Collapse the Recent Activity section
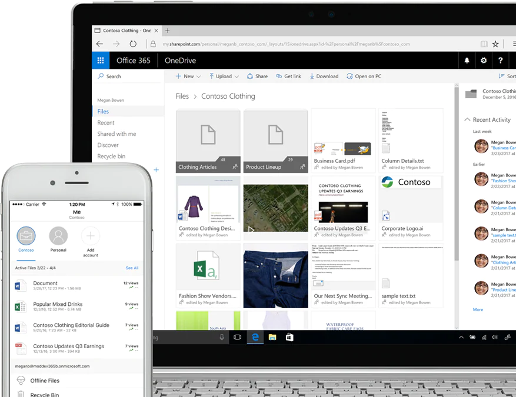Screen dimensions: 516x397 click(x=468, y=120)
